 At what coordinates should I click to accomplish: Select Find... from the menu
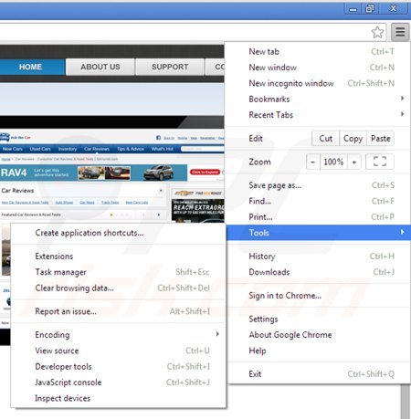click(x=318, y=201)
